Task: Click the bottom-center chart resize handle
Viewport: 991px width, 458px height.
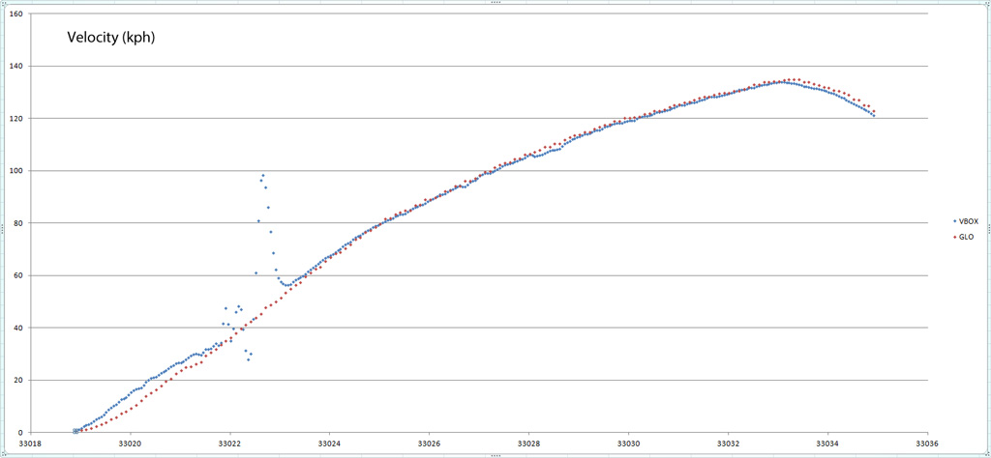Action: coord(495,454)
